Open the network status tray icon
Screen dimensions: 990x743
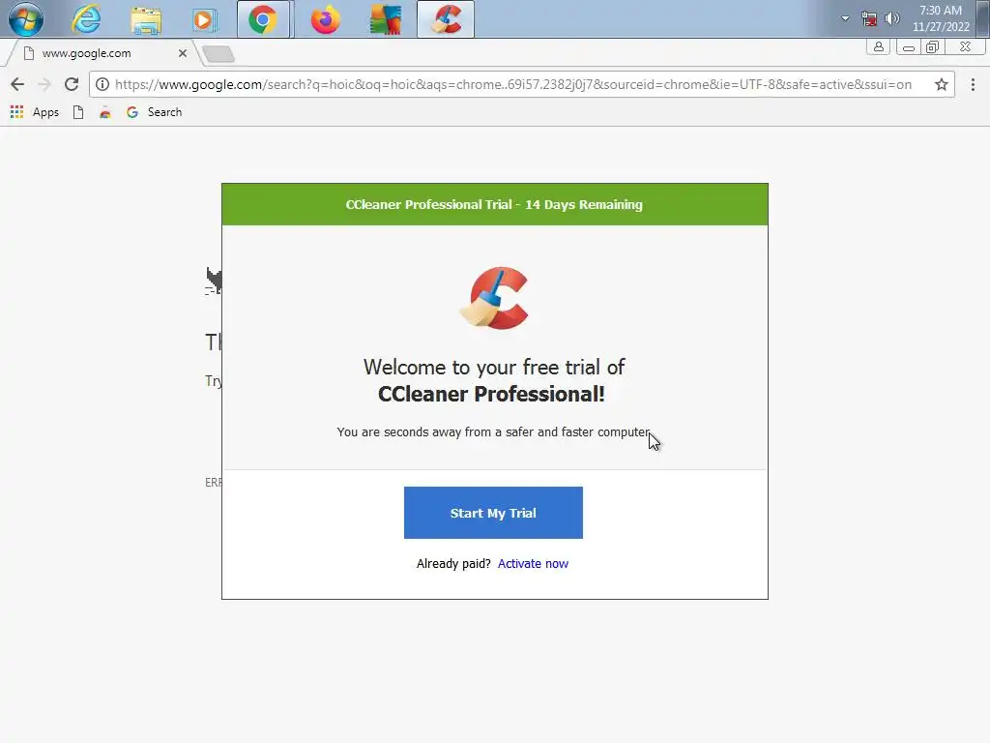click(869, 18)
